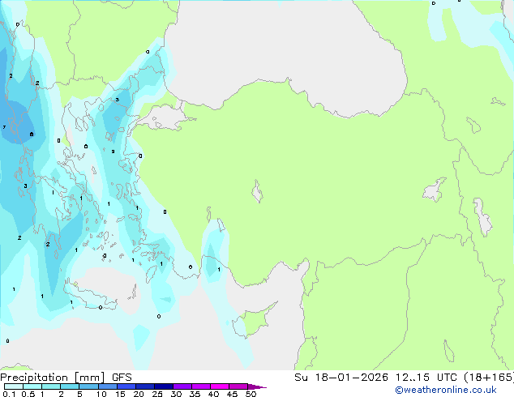Click Lake Tuz in central Turkey

(x=257, y=191)
